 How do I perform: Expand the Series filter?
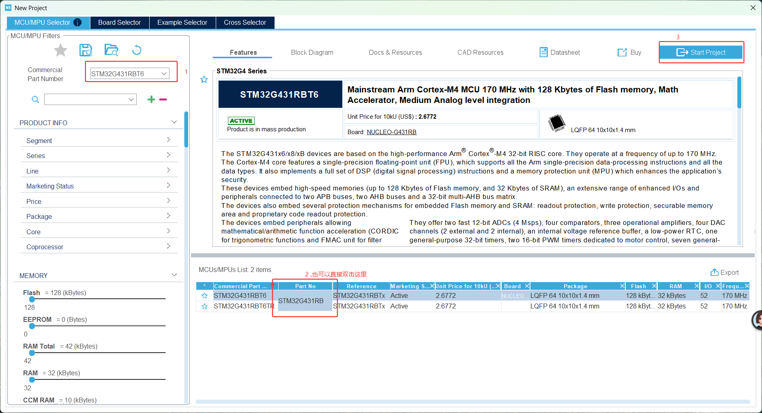coord(168,155)
